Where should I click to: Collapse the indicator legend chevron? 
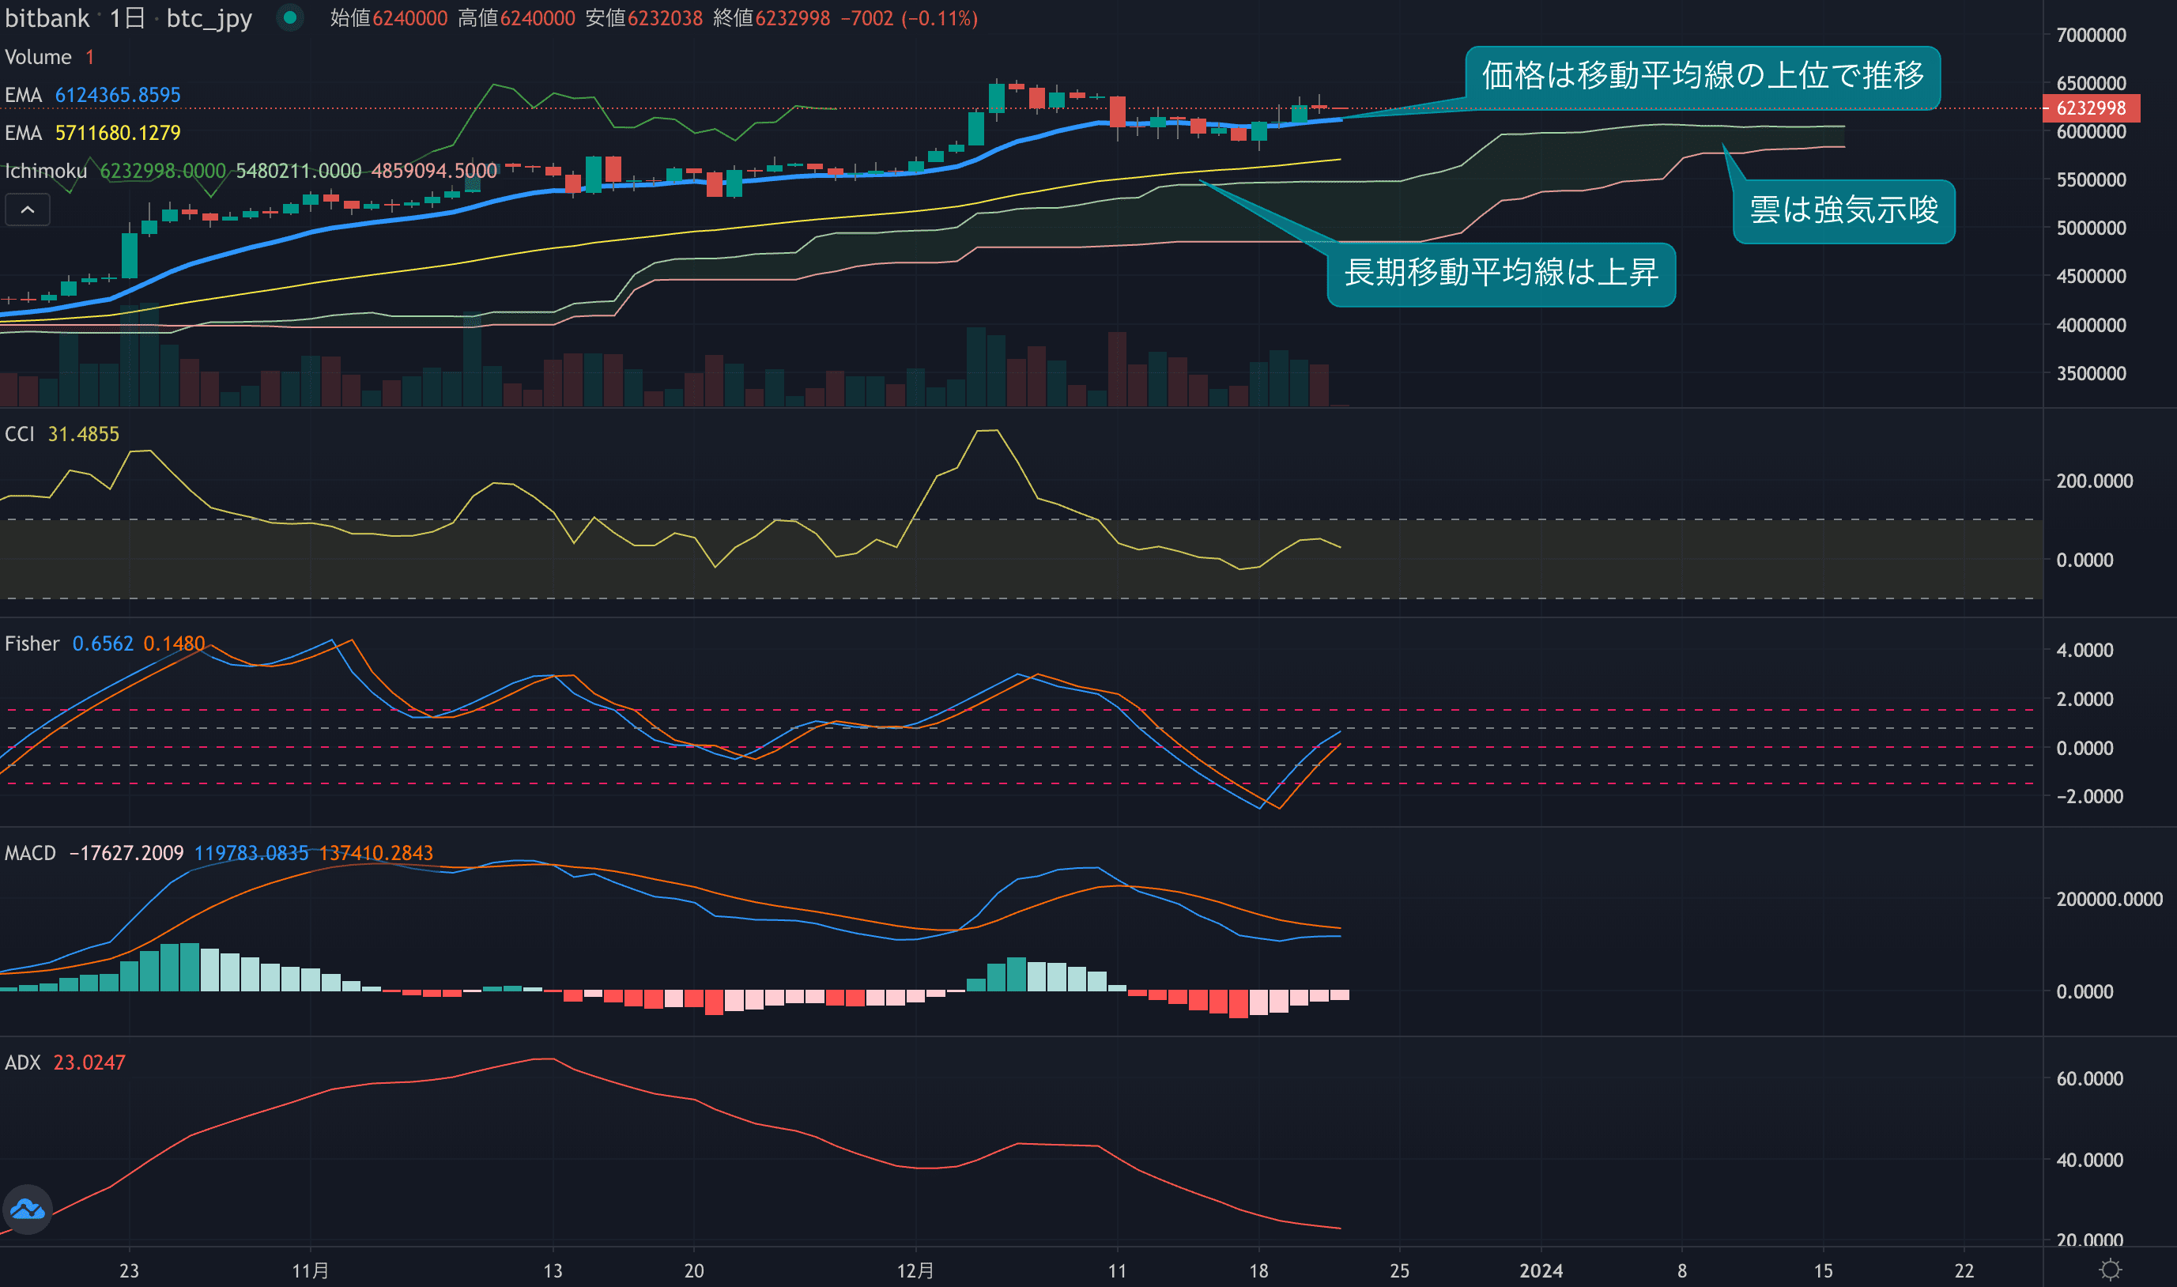28,209
